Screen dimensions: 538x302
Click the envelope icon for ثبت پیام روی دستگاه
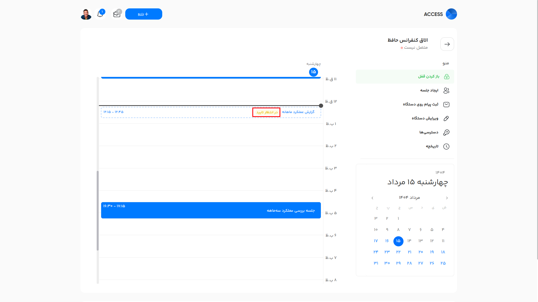pyautogui.click(x=446, y=104)
